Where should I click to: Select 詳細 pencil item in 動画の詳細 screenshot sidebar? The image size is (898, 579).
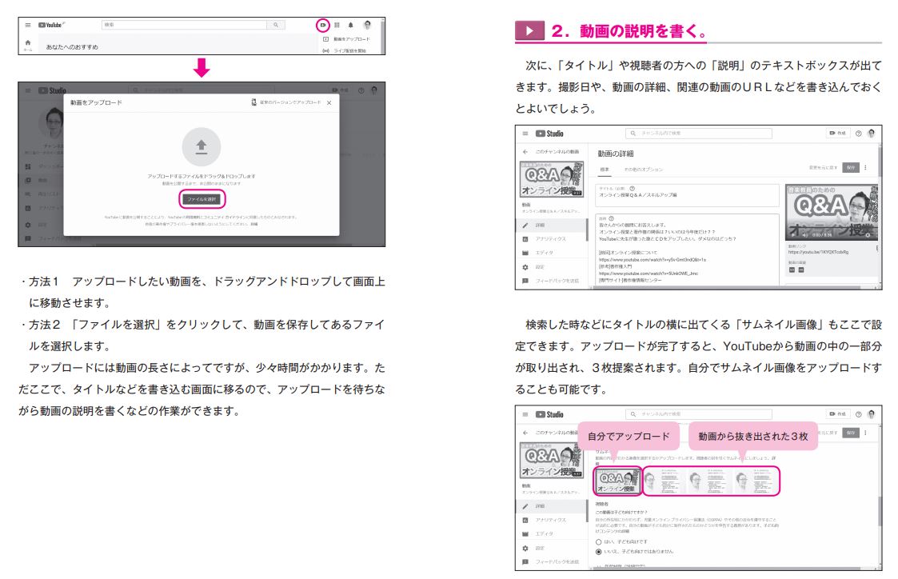(552, 225)
